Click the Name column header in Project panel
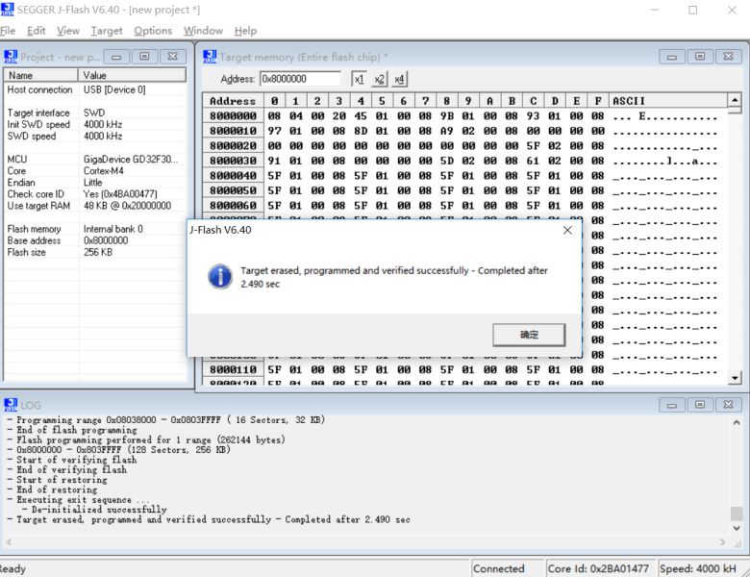Viewport: 750px width, 577px height. click(41, 75)
